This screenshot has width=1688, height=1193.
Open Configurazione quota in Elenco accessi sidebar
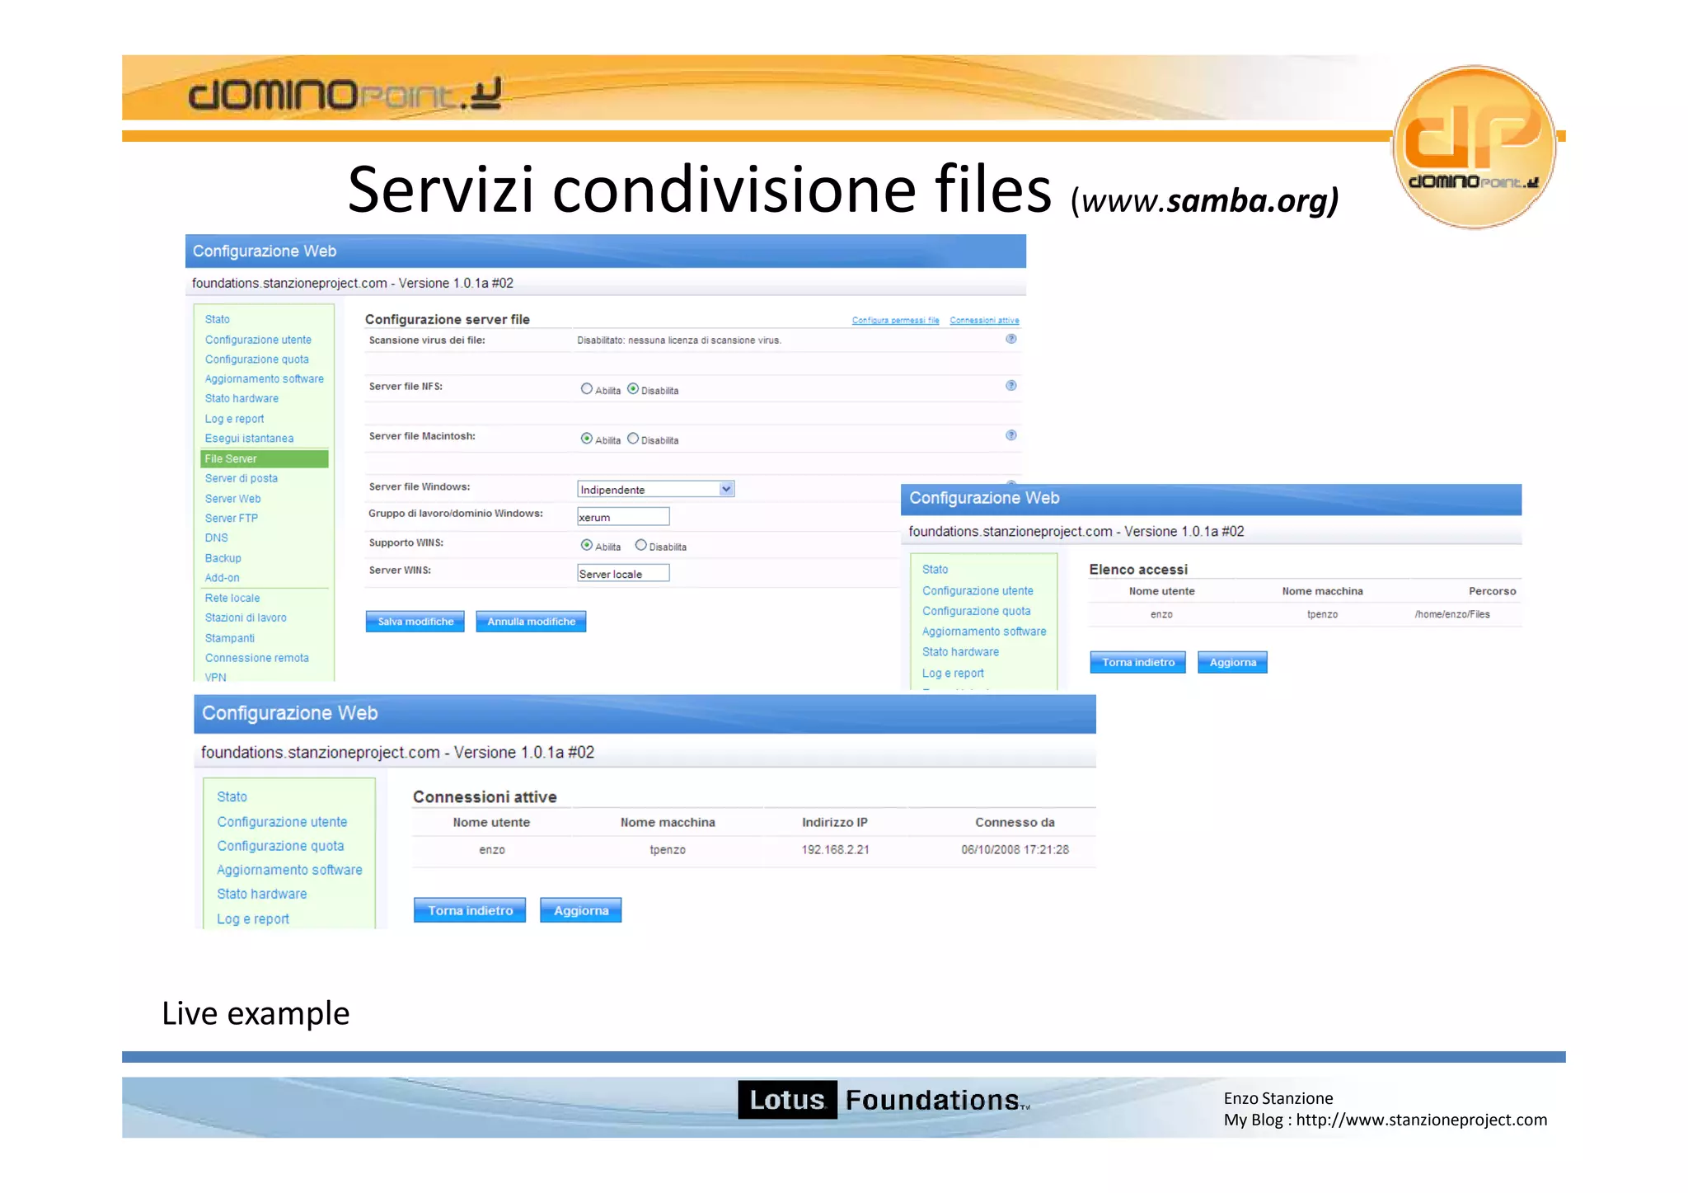pyautogui.click(x=977, y=611)
